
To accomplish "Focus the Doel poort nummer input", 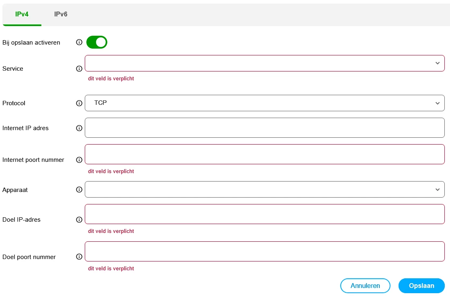I will [x=264, y=251].
